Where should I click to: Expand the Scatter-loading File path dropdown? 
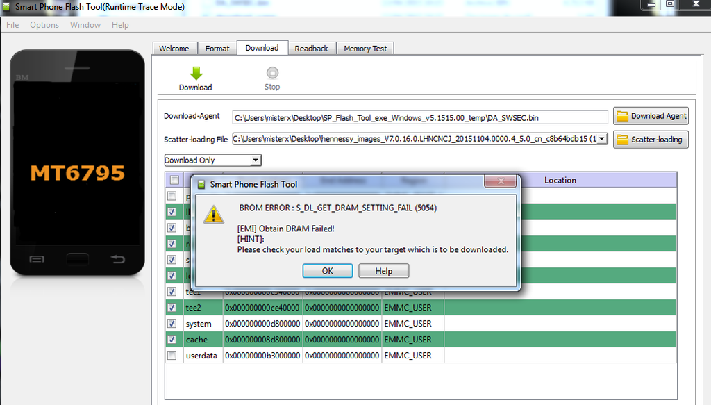(x=601, y=139)
